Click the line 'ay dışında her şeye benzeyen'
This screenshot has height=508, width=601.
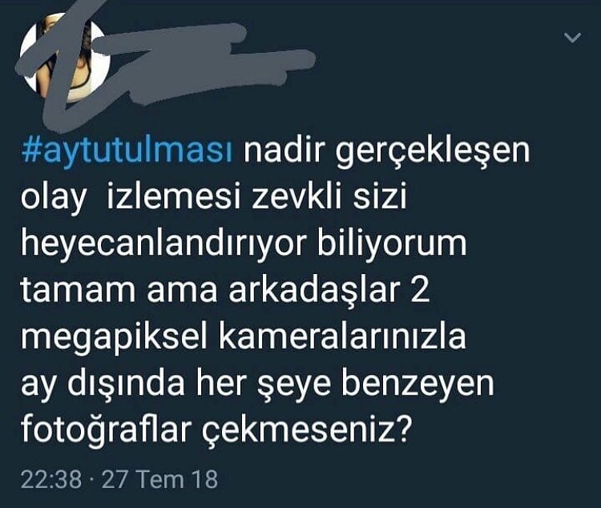click(257, 384)
